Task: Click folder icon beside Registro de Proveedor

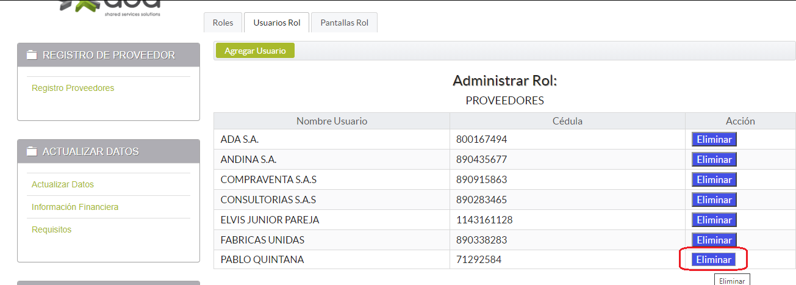Action: [x=32, y=55]
